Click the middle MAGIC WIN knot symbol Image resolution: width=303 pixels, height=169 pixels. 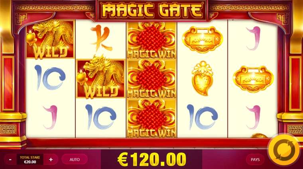pyautogui.click(x=151, y=79)
